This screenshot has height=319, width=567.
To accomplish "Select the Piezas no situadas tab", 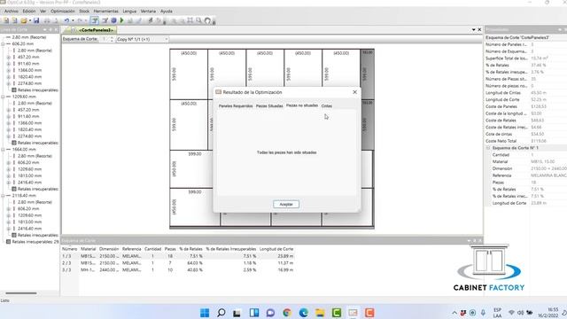I will (x=302, y=105).
